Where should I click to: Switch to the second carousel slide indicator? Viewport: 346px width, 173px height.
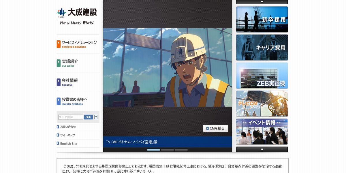[167, 150]
